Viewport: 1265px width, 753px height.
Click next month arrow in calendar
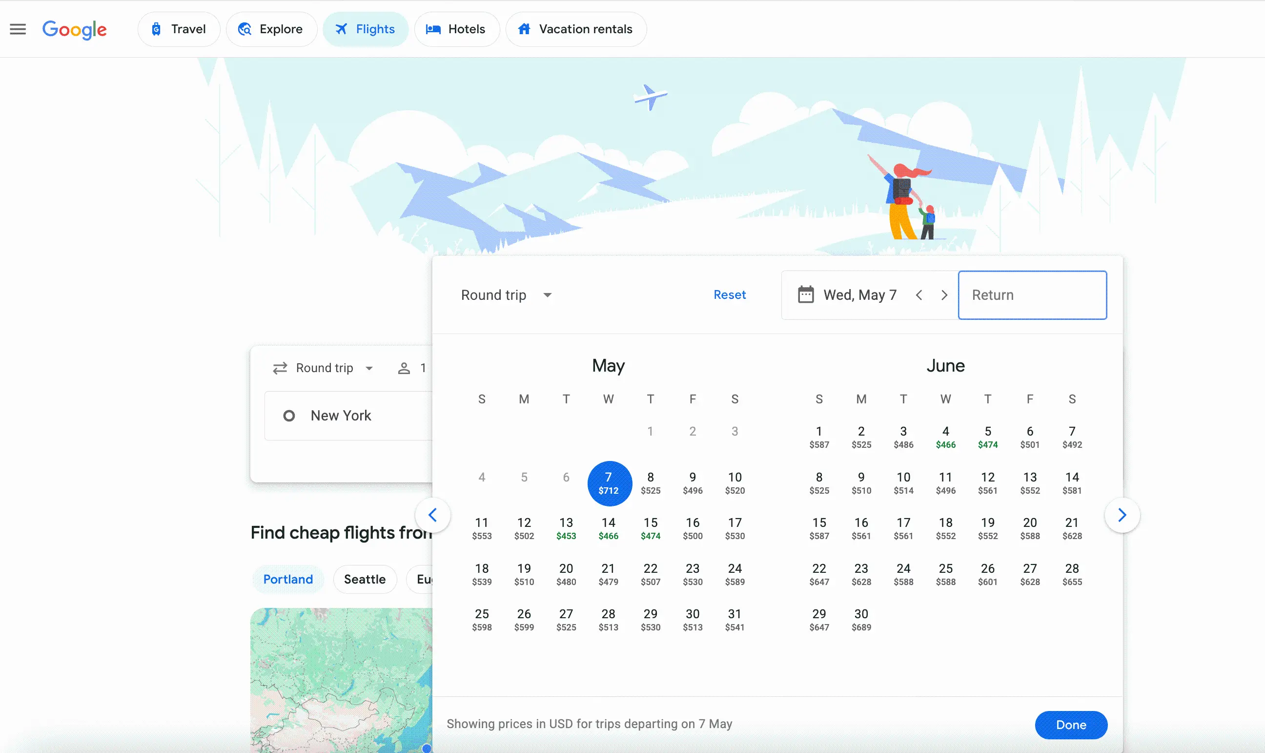coord(1122,515)
